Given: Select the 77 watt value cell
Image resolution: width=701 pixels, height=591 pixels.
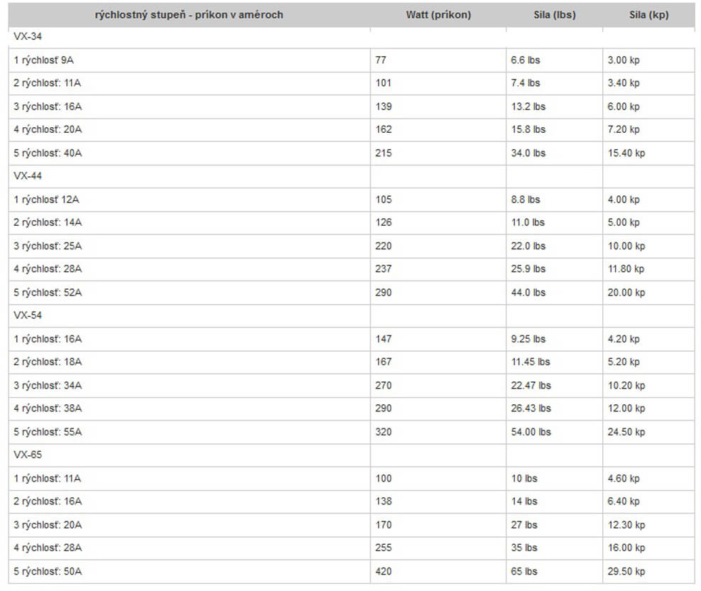Looking at the screenshot, I should click(x=381, y=60).
